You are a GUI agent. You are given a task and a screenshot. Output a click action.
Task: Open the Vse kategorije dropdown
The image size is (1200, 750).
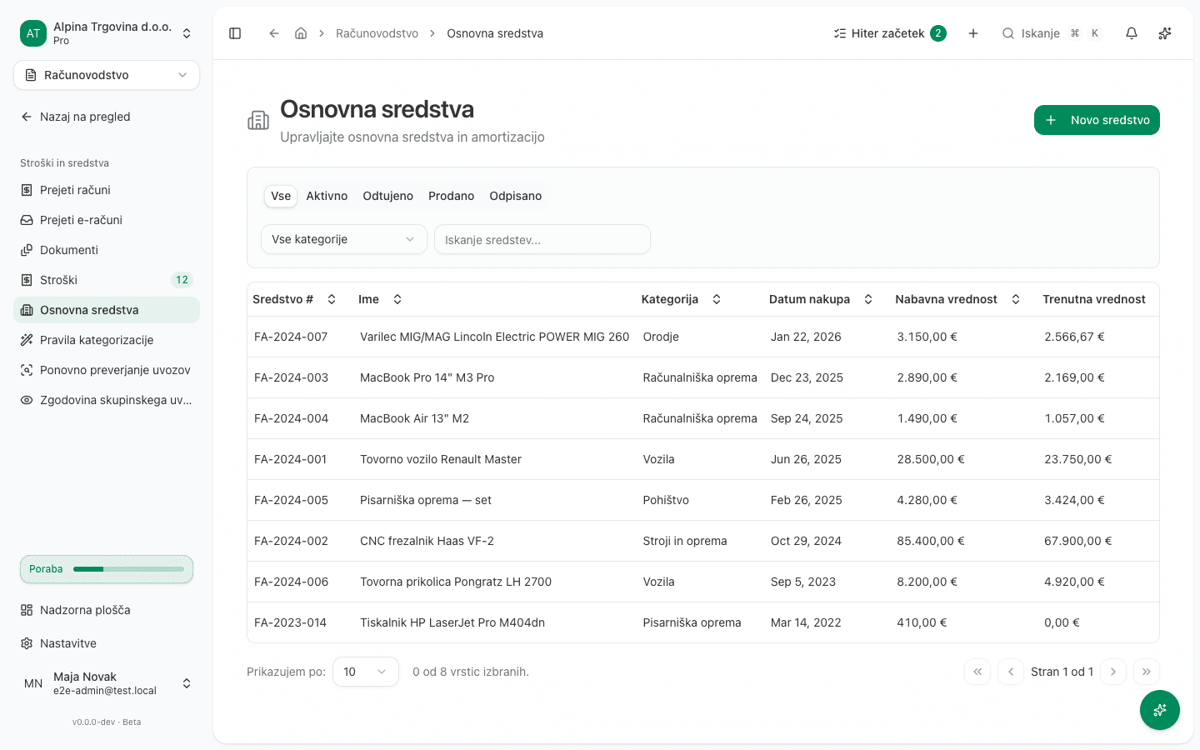click(344, 239)
